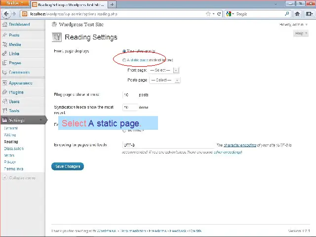Open the Comments sidebar menu
This screenshot has width=316, height=237.
[19, 72]
